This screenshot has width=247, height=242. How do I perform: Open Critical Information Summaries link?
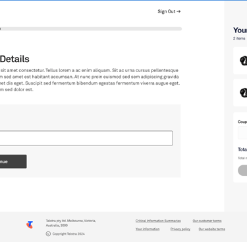[x=158, y=221]
